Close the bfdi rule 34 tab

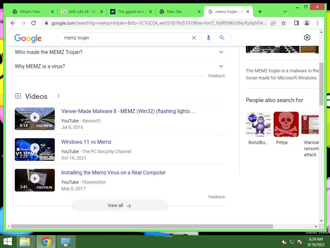point(102,12)
